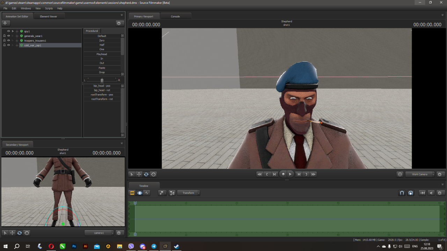This screenshot has width=447, height=251.
Task: Click the add animation set plus button
Action: coord(5,23)
